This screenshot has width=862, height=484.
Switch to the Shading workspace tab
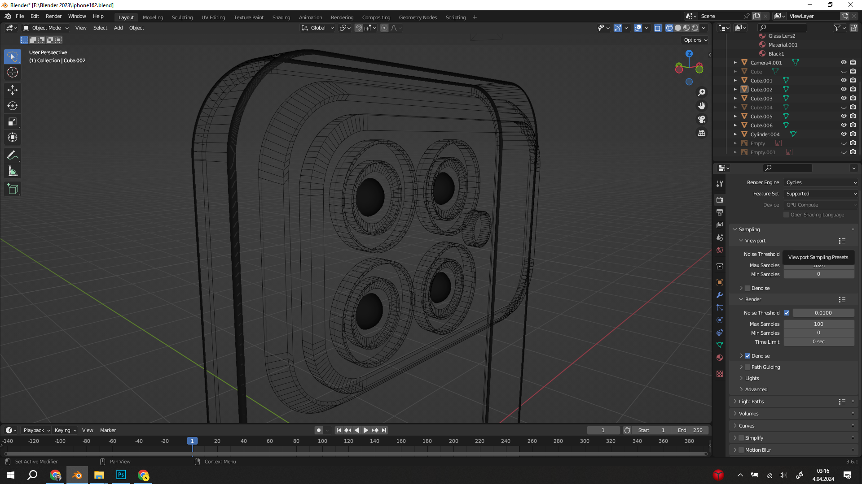[x=281, y=17]
